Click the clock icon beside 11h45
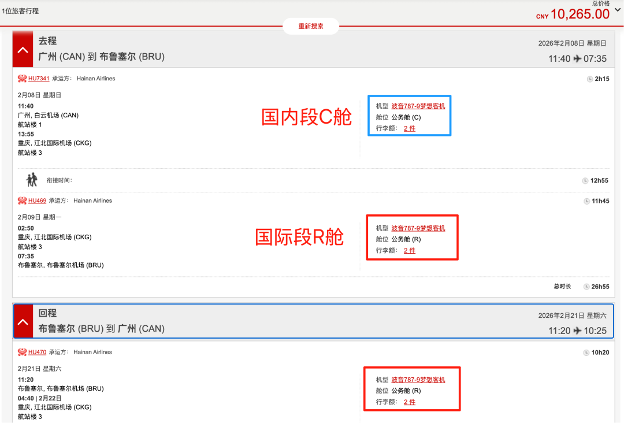The width and height of the screenshot is (624, 423). (x=586, y=201)
